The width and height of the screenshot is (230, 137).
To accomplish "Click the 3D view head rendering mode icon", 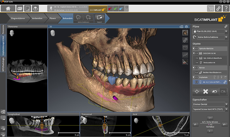I will click(185, 33).
